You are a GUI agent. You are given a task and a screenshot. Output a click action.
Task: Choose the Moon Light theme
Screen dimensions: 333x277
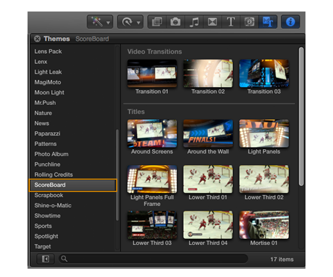49,92
